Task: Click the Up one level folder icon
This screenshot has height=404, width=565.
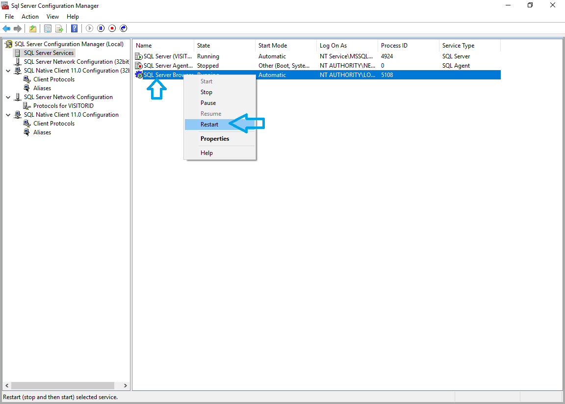Action: [x=33, y=28]
